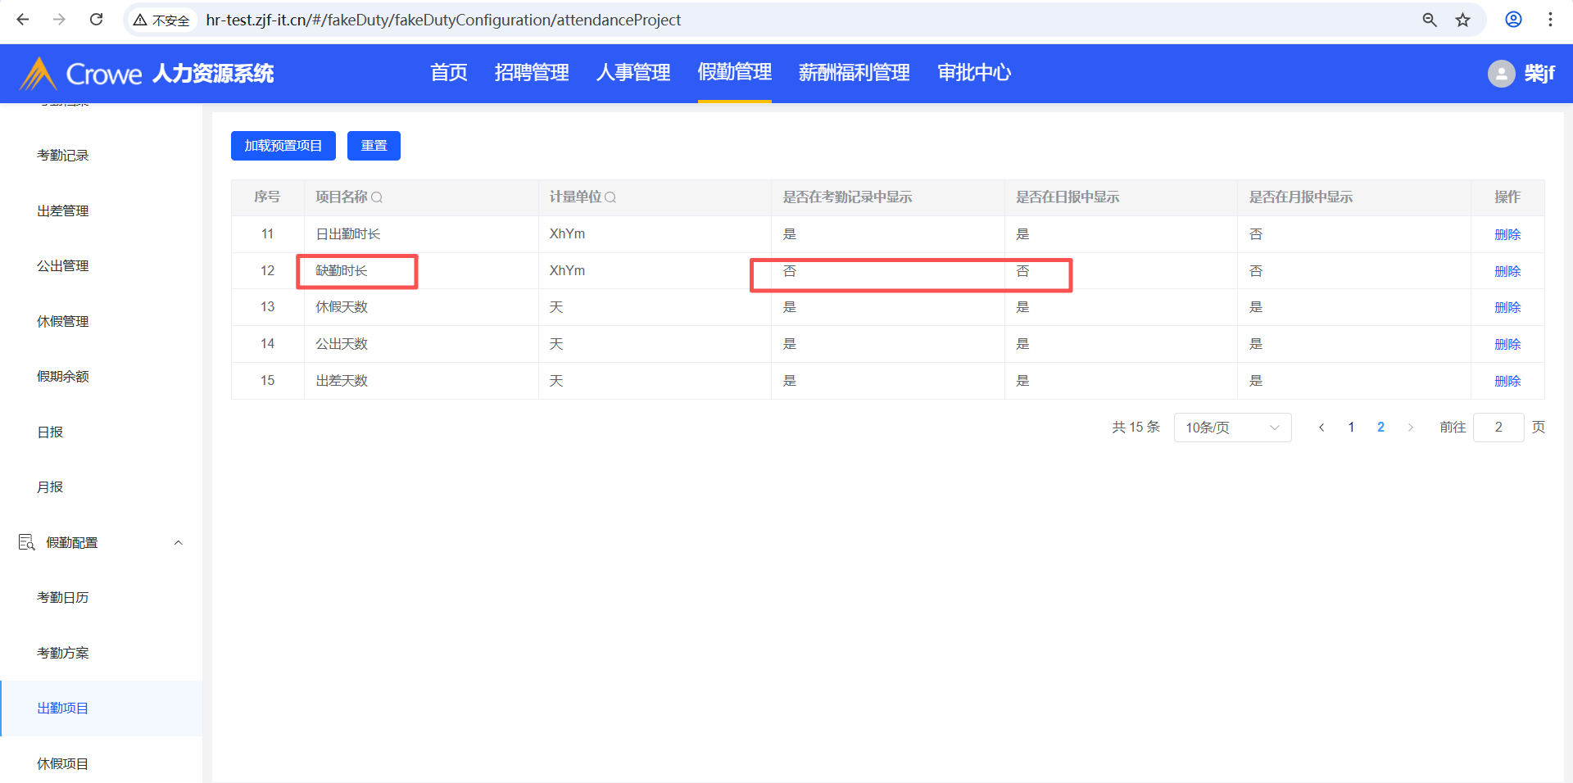Viewport: 1573px width, 783px height.
Task: Delete the 缺勤时长 row
Action: point(1507,271)
